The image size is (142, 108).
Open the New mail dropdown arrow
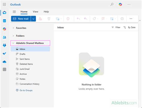[33, 19]
